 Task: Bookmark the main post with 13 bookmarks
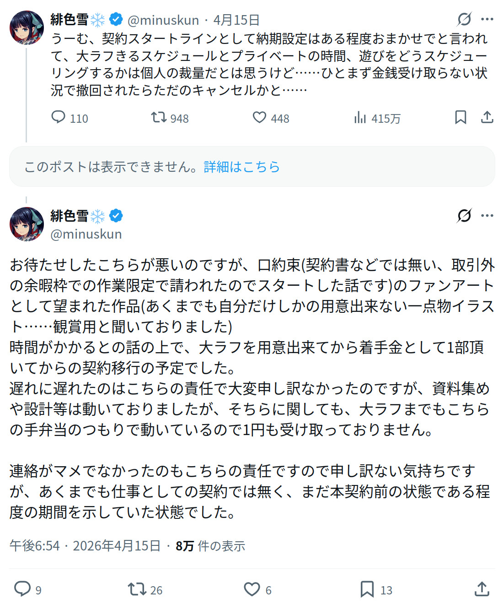(367, 589)
